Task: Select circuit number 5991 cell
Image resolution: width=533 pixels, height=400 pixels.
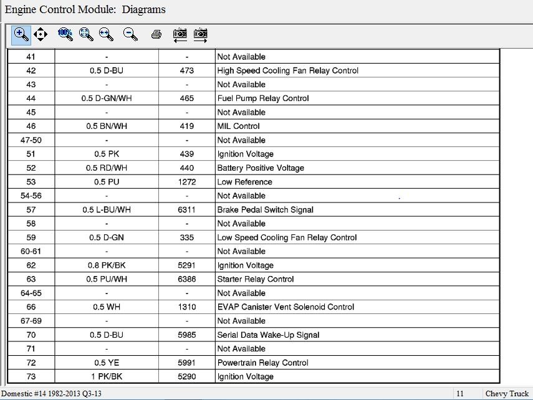Action: pos(186,363)
